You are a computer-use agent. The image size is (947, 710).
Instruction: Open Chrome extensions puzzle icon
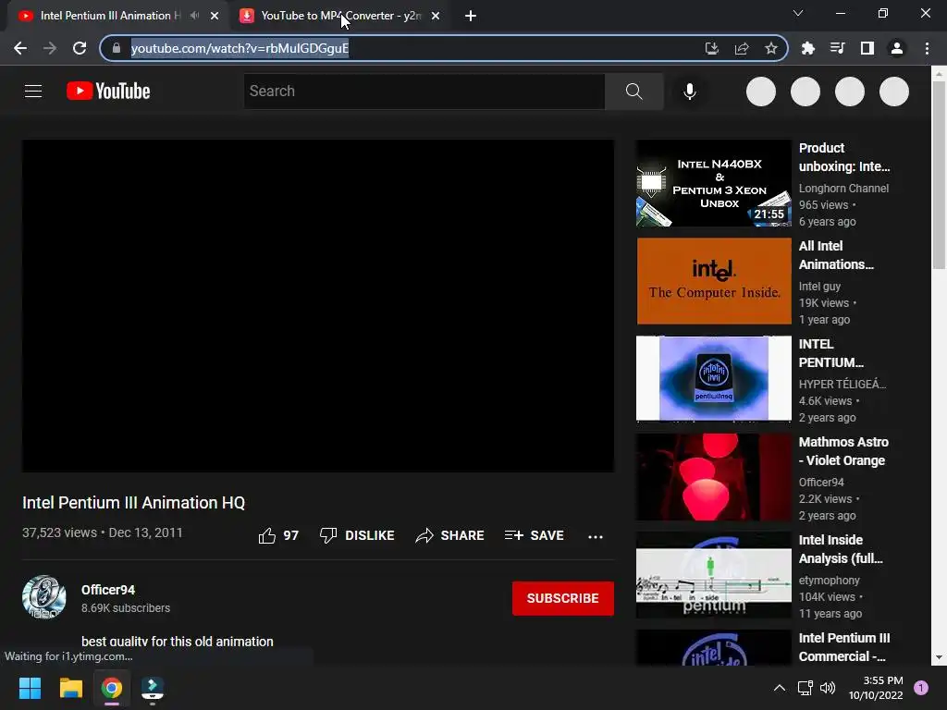click(808, 48)
